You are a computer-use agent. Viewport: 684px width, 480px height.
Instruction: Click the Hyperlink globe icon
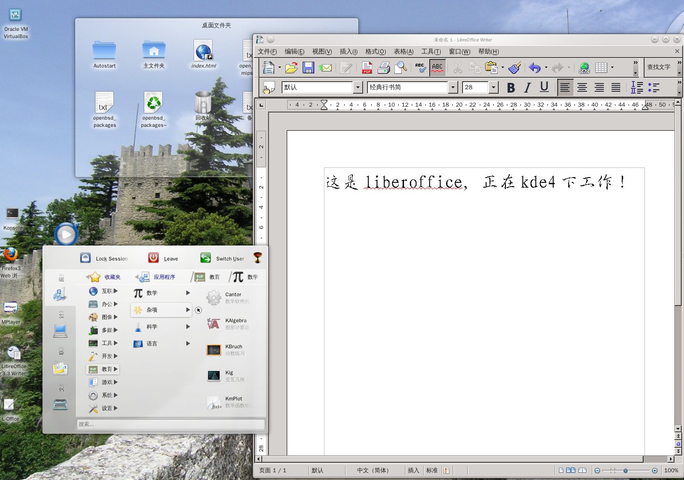click(584, 68)
